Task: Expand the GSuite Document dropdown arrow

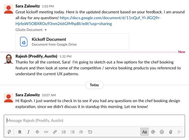Action: [46, 30]
